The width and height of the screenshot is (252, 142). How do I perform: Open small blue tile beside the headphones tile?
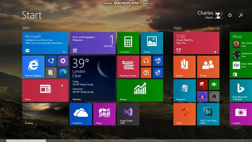158,61
